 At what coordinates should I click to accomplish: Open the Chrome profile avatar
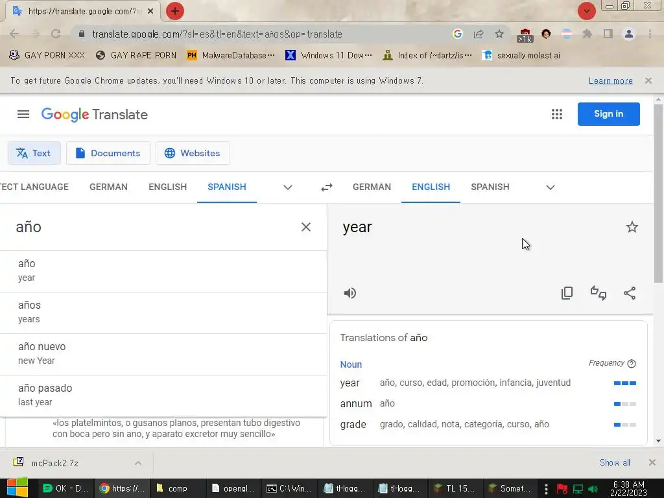click(x=629, y=34)
